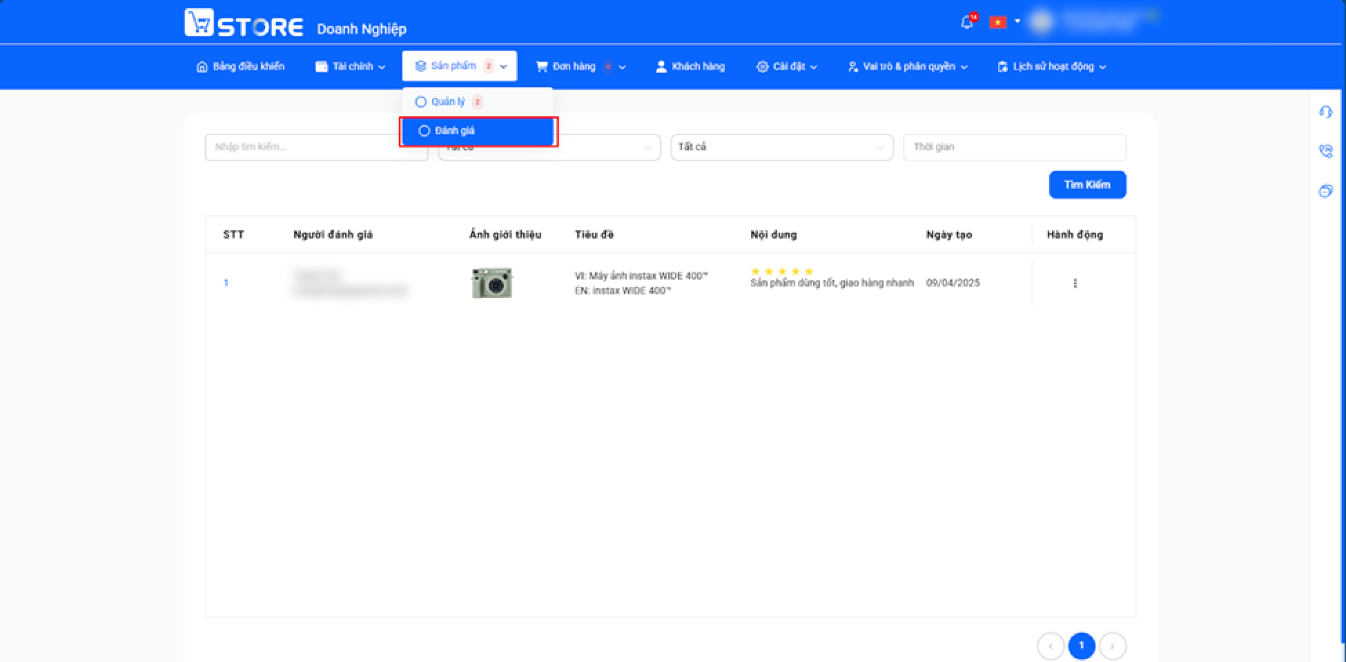The image size is (1346, 662).
Task: Expand the Cài đặt dropdown
Action: (x=786, y=66)
